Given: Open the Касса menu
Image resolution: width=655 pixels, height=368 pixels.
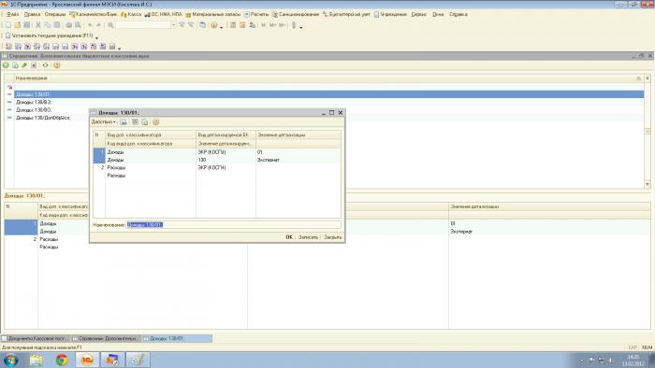Looking at the screenshot, I should (x=131, y=14).
